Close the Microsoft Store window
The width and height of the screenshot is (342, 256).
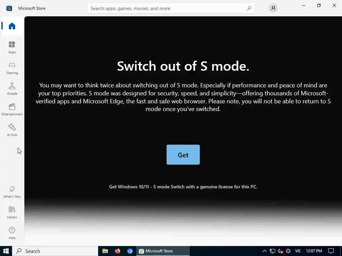point(334,5)
